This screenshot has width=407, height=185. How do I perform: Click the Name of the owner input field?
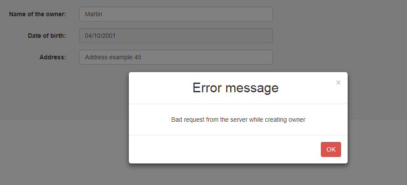pyautogui.click(x=176, y=14)
